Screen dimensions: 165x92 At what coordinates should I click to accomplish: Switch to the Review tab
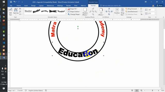coord(68,6)
